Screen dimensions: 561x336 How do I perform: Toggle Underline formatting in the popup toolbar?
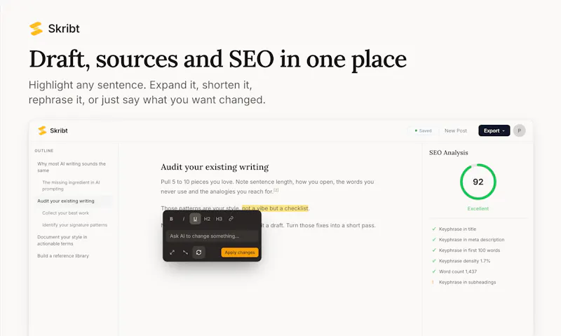[x=195, y=219]
